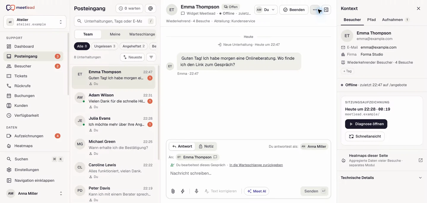Show Warteschlange conversations
Screen dimensions: 427x203
click(x=142, y=34)
